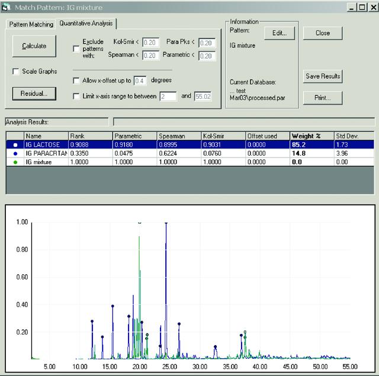Click the blue dot beside IG PARACRTAM
Viewport: 379px width, 376px height.
pos(15,153)
